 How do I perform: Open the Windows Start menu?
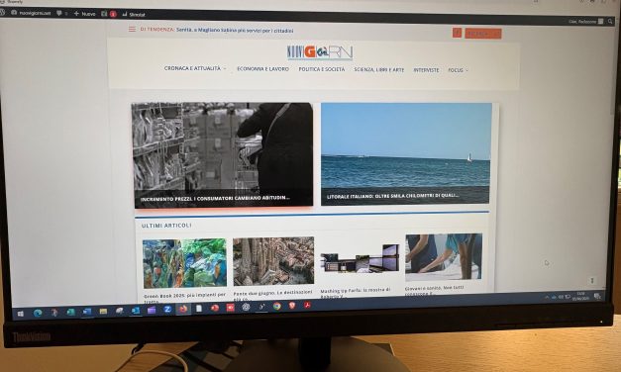tap(21, 314)
